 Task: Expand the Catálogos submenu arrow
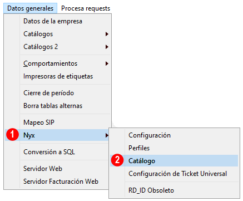pos(107,34)
